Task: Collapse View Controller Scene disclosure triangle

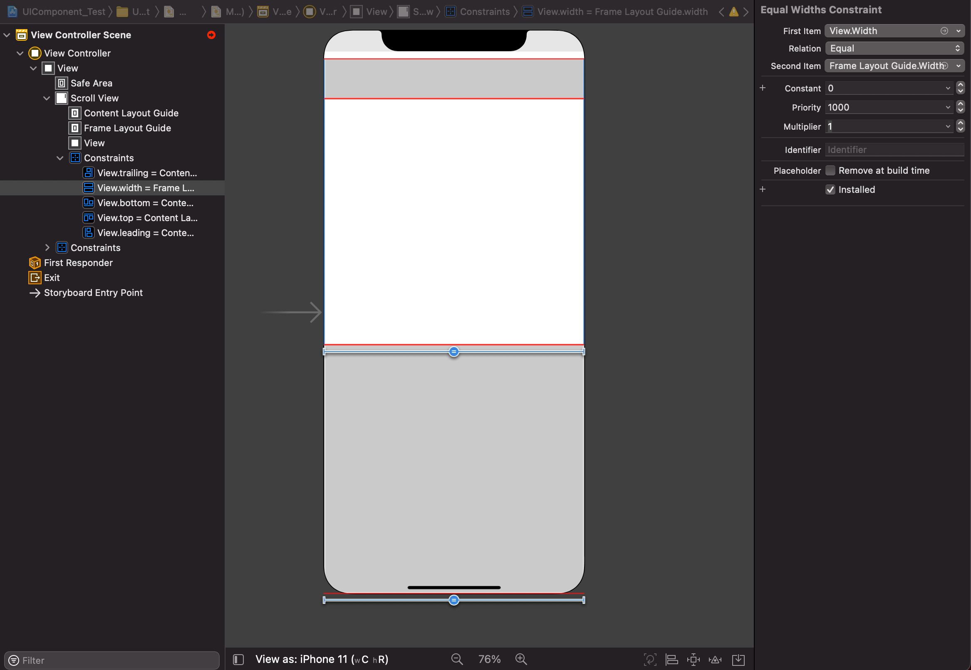Action: (x=7, y=35)
